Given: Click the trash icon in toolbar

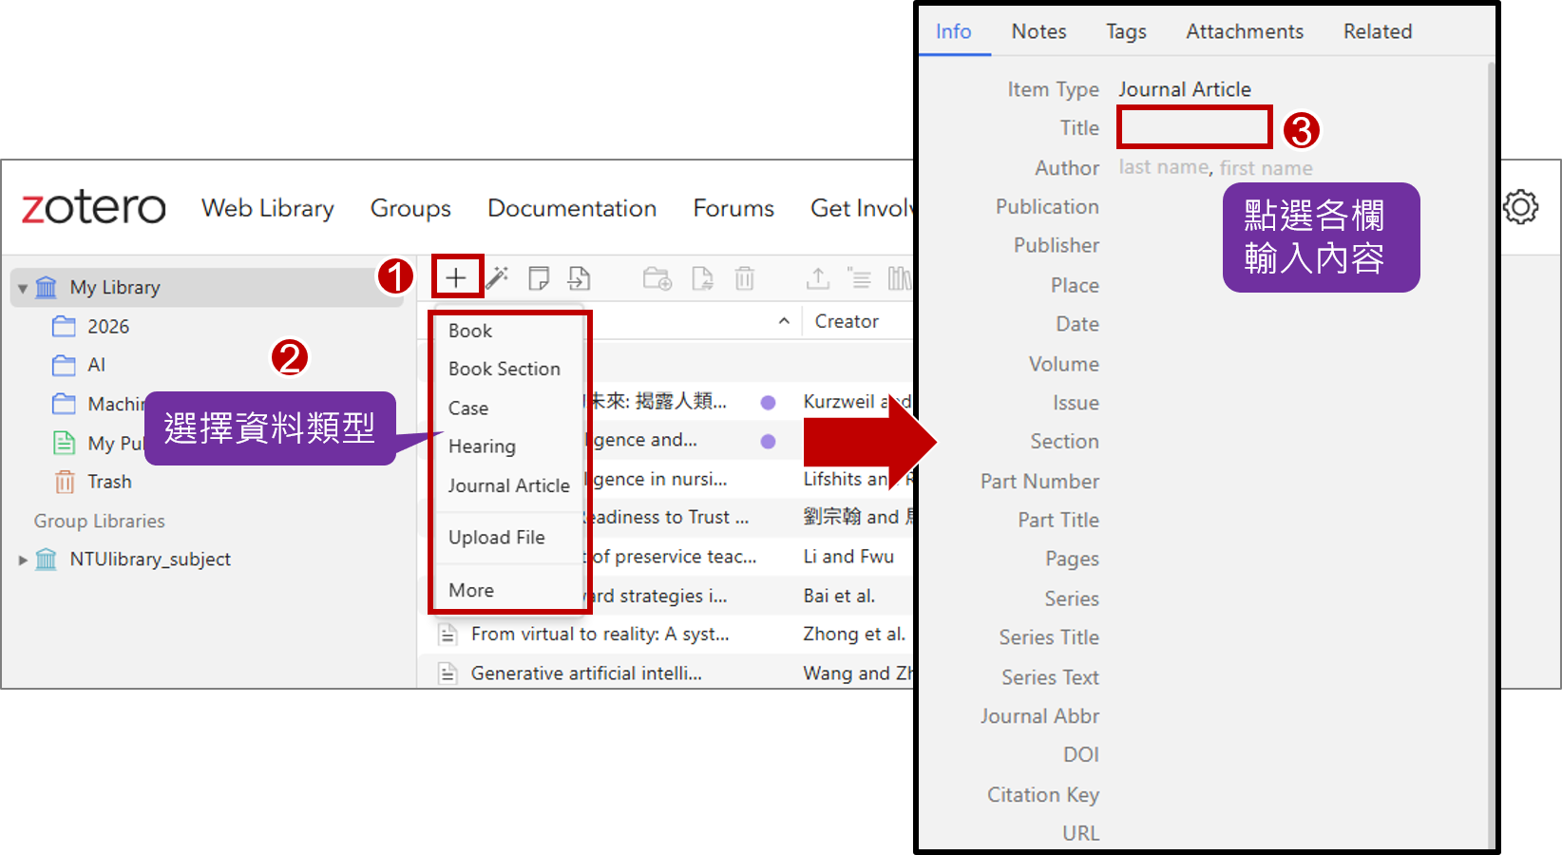Looking at the screenshot, I should point(745,278).
